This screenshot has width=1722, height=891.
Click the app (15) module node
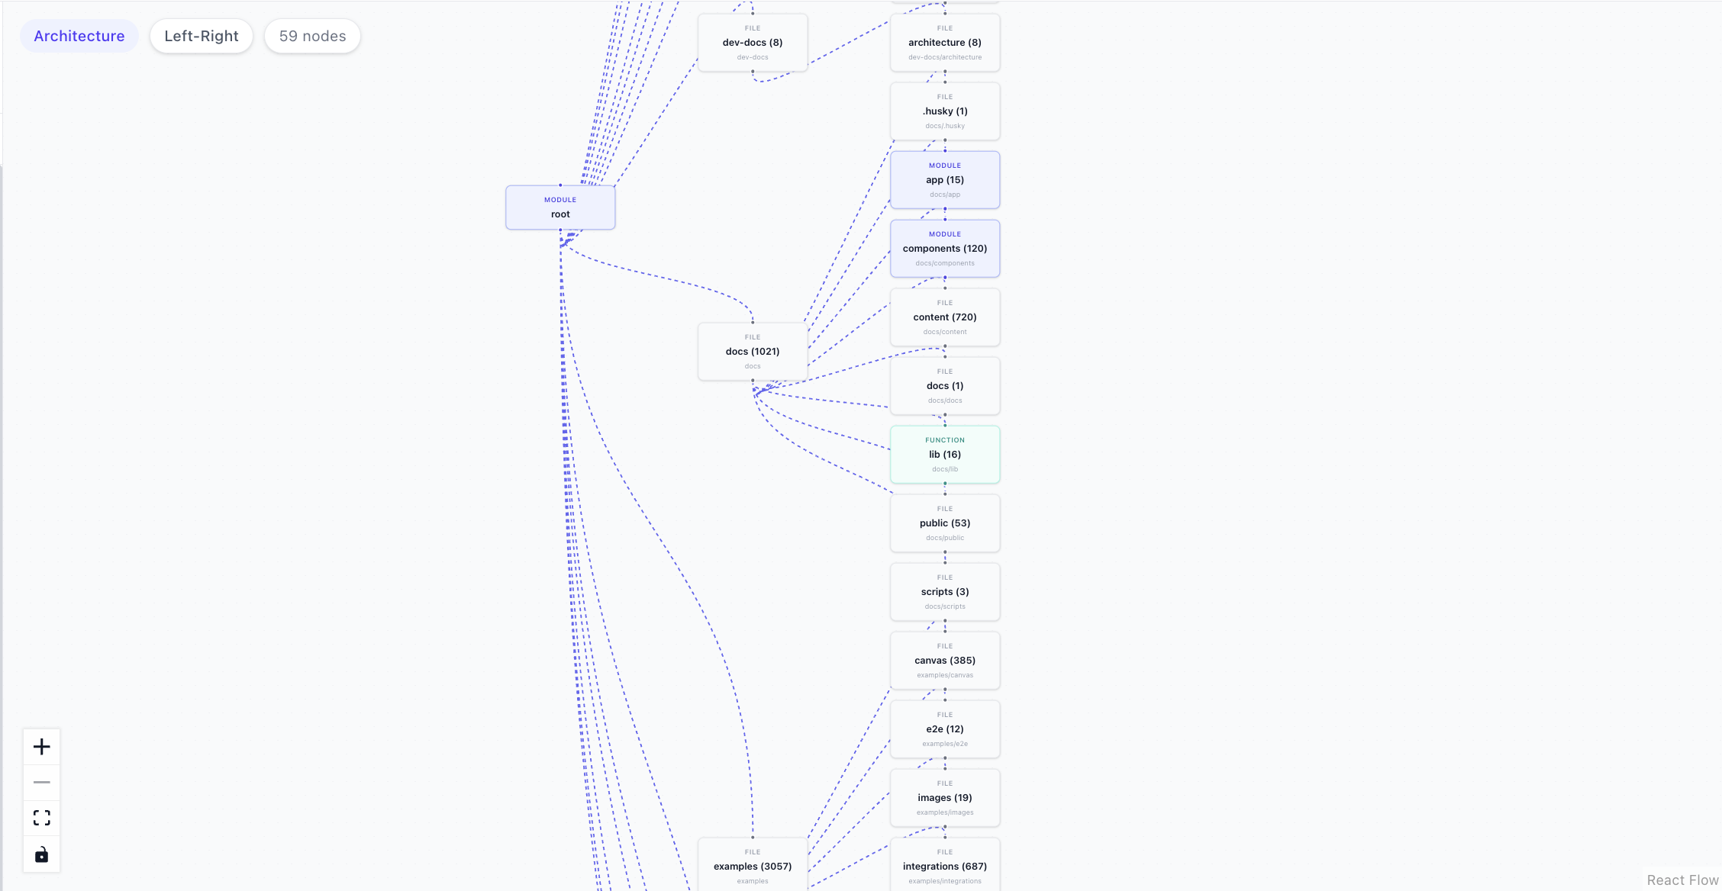[x=945, y=180]
